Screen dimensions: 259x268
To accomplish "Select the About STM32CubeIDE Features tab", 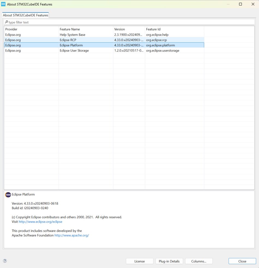I will pyautogui.click(x=26, y=15).
